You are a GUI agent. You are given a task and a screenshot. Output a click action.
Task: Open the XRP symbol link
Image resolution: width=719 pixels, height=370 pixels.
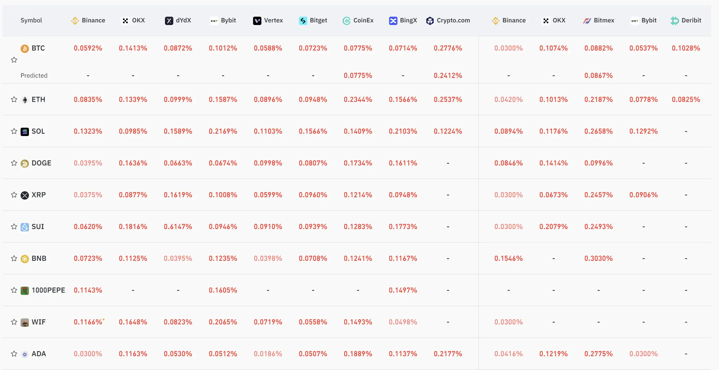tap(39, 195)
